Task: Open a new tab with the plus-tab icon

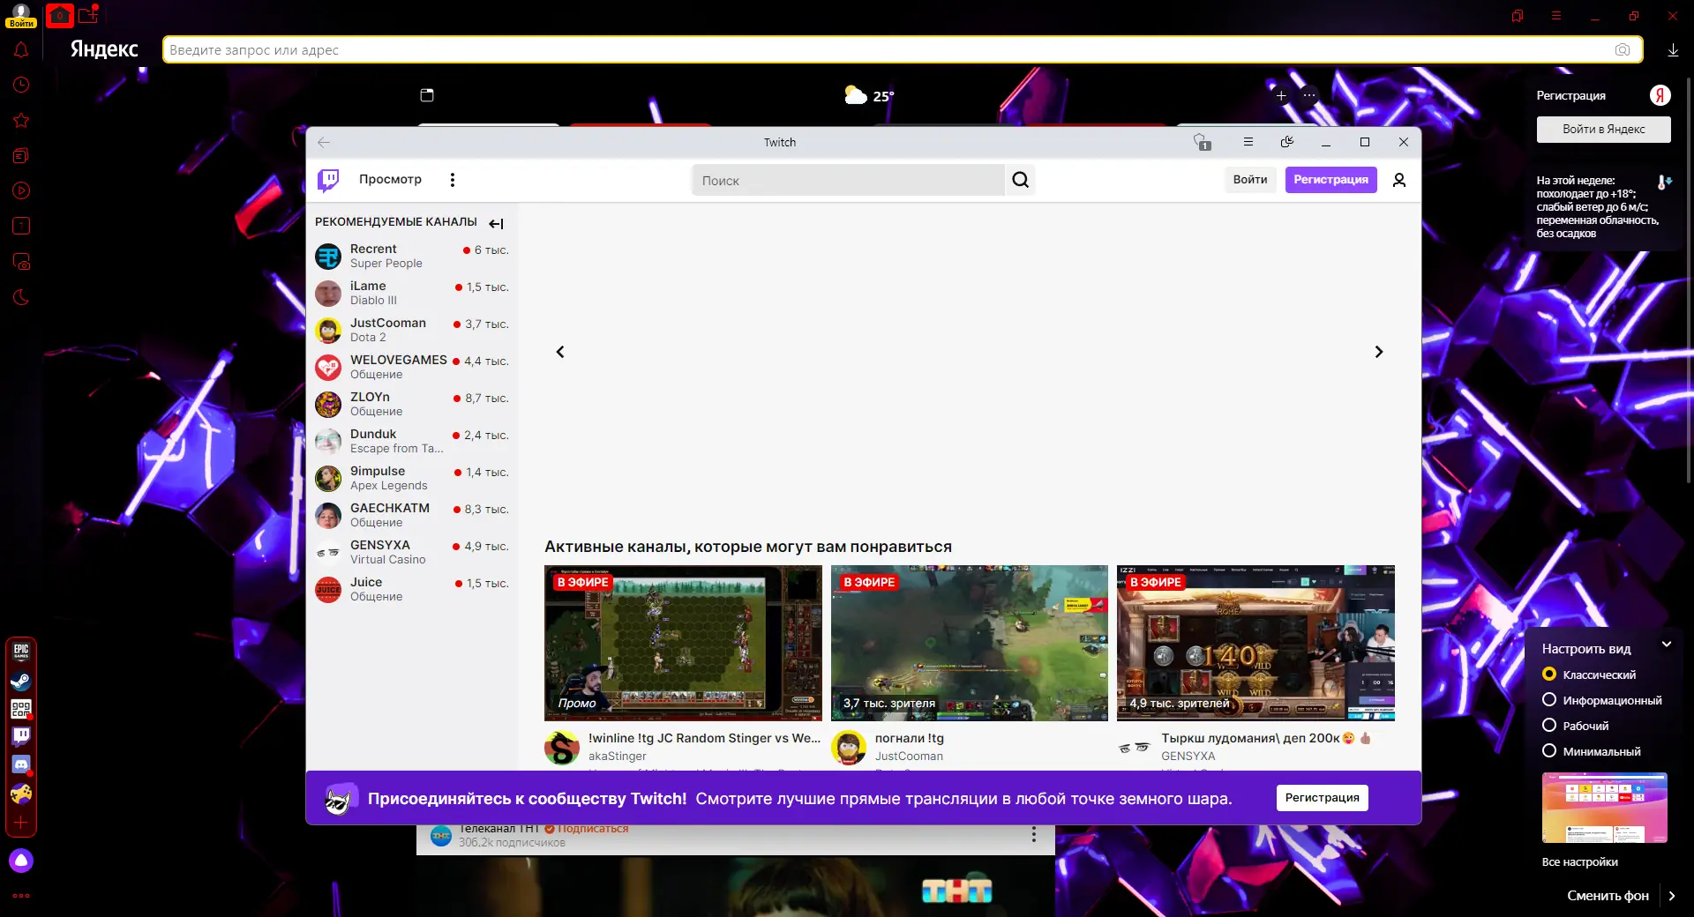Action: coord(88,15)
